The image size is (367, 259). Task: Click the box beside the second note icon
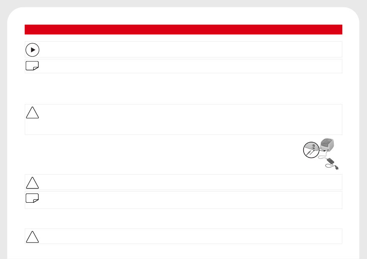click(x=191, y=200)
